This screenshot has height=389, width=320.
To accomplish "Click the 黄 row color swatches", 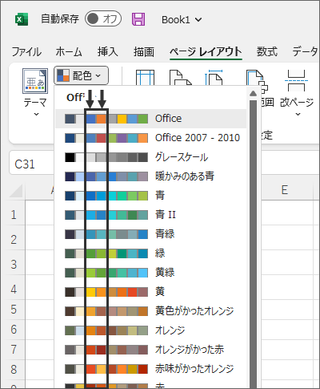I will 106,292.
